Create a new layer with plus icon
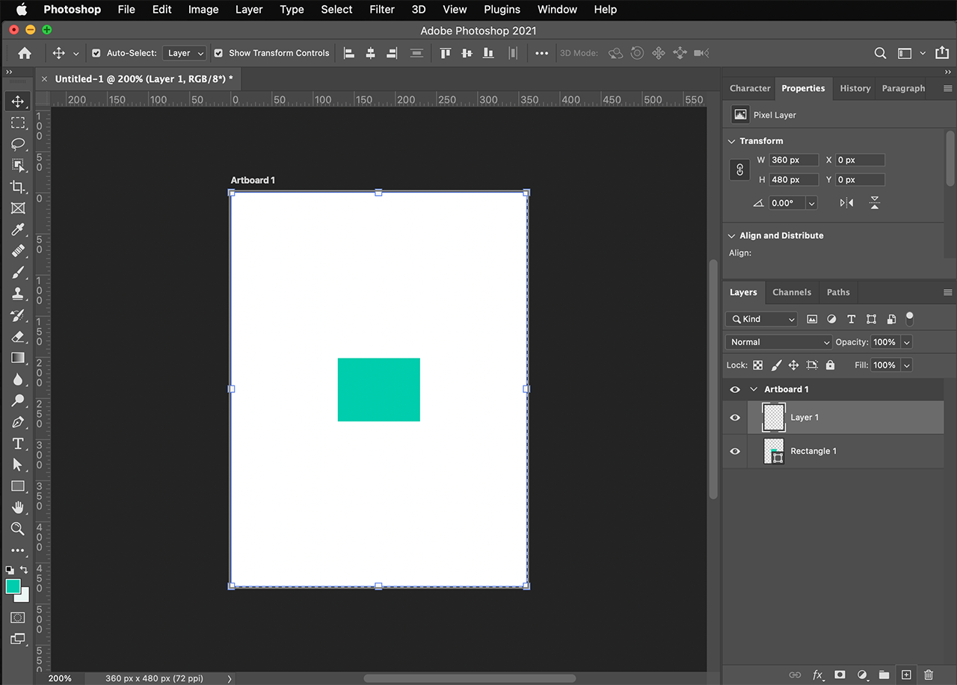Image resolution: width=957 pixels, height=685 pixels. tap(906, 675)
